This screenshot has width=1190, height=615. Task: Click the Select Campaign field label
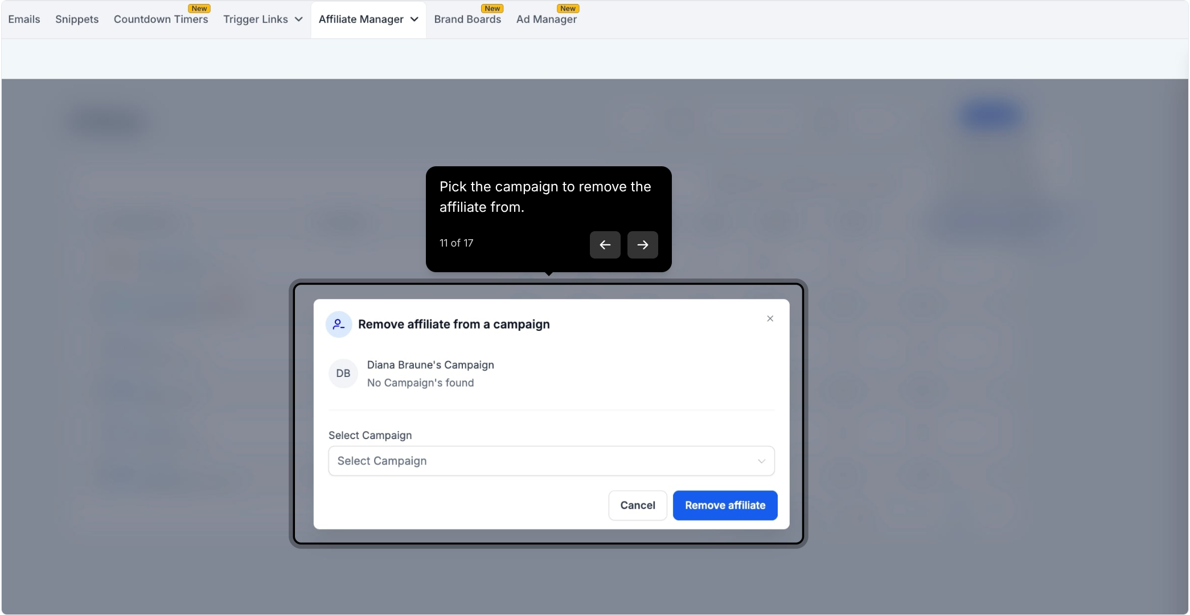coord(370,435)
